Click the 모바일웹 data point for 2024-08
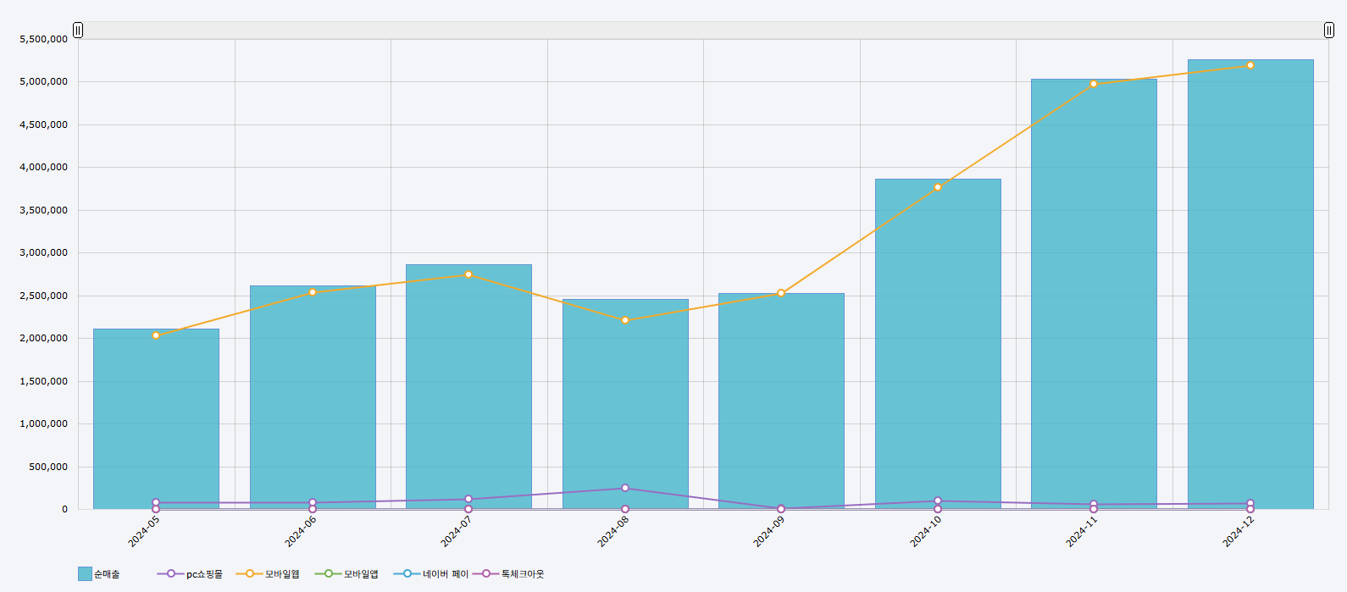The image size is (1347, 592). (x=625, y=320)
